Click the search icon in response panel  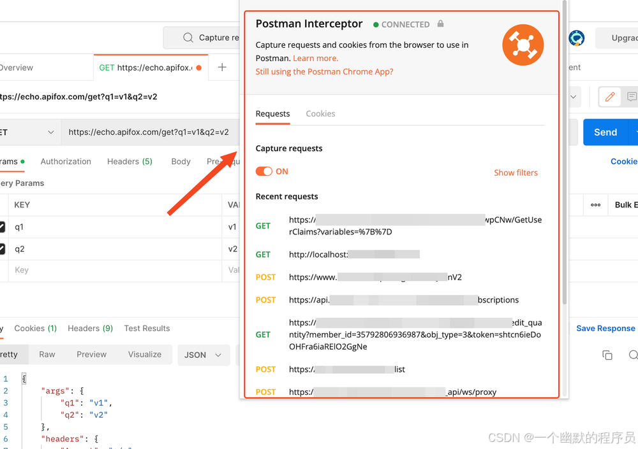(x=633, y=355)
